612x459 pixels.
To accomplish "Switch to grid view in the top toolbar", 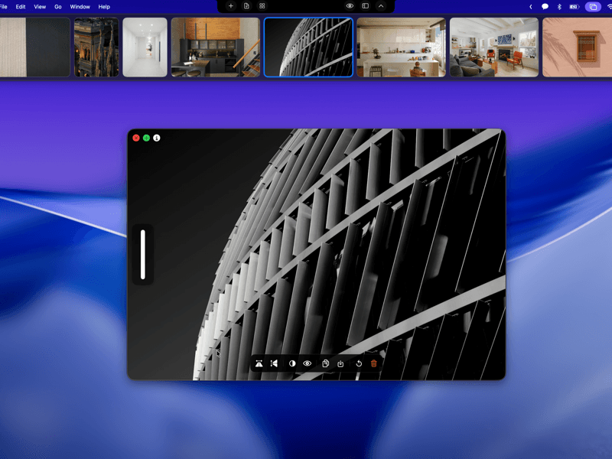I will tap(262, 6).
